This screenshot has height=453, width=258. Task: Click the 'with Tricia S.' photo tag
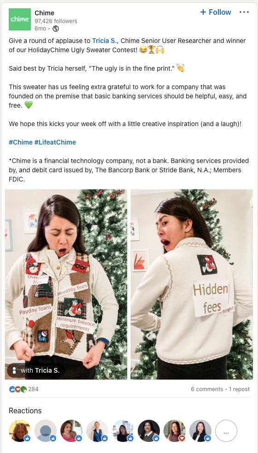tap(36, 370)
